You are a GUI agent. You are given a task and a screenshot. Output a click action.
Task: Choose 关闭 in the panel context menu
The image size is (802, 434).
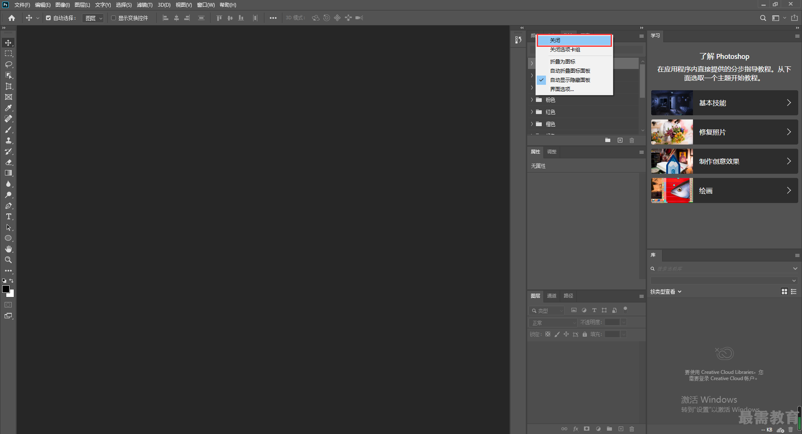tap(574, 40)
